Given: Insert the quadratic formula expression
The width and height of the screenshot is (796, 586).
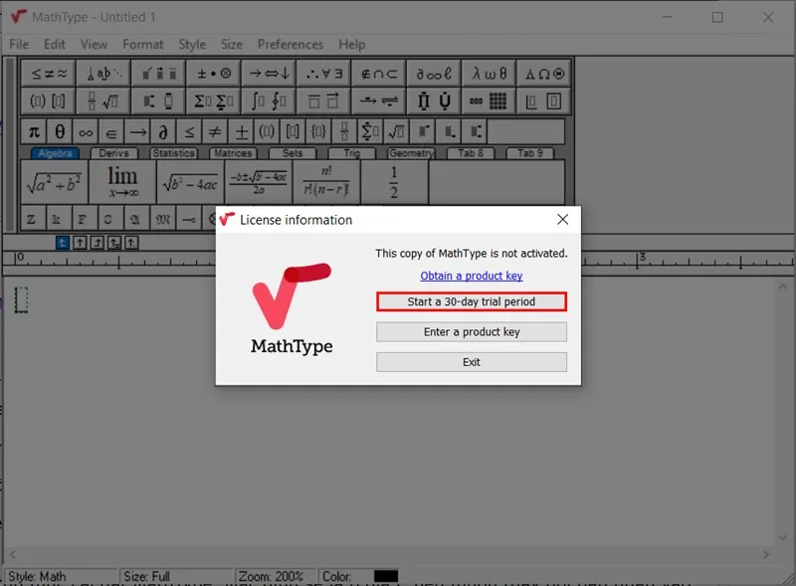Looking at the screenshot, I should (x=260, y=183).
